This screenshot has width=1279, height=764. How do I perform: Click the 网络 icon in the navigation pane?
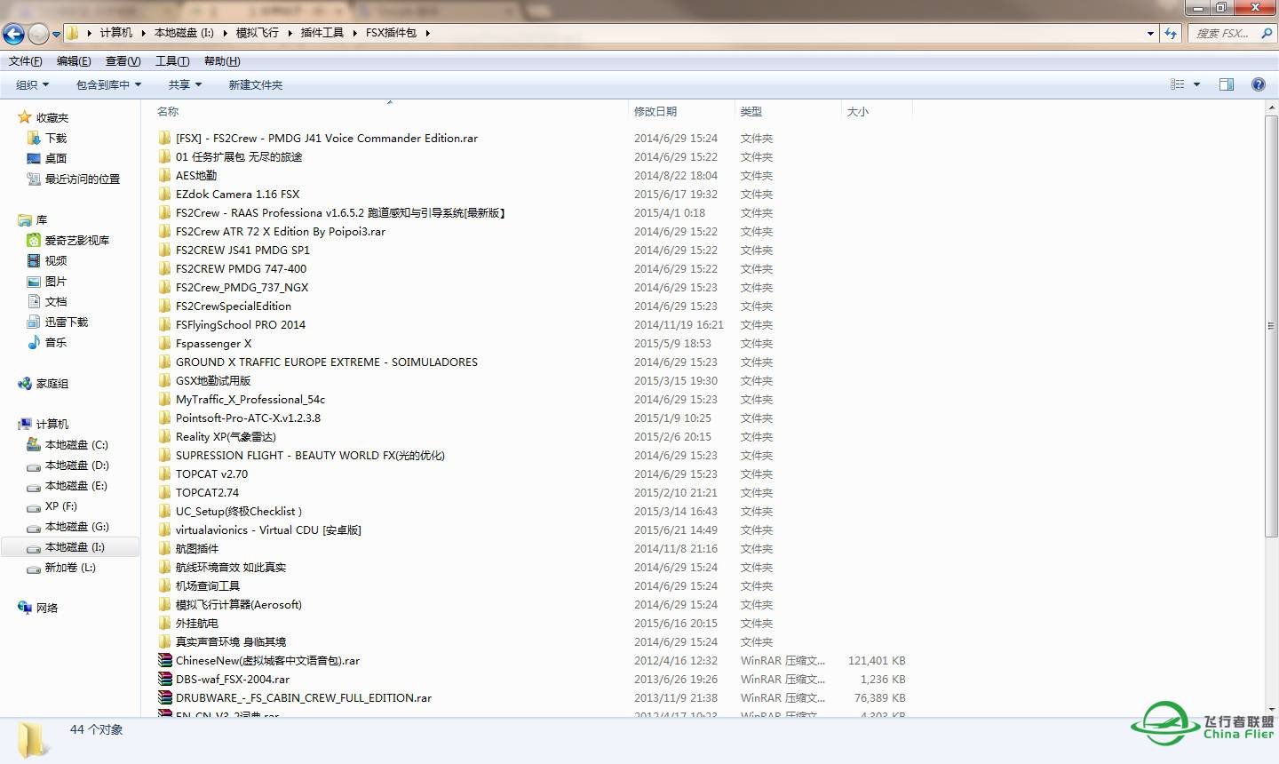(x=25, y=608)
